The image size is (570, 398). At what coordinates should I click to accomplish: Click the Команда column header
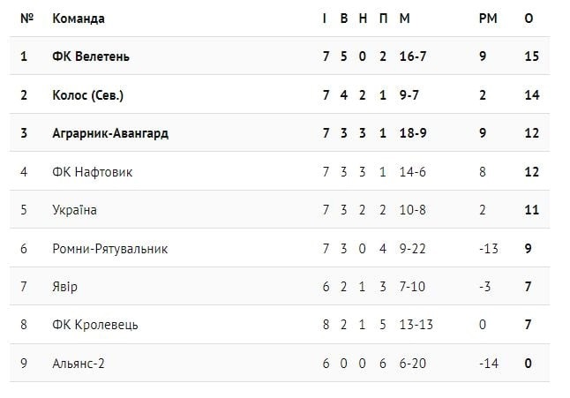79,19
